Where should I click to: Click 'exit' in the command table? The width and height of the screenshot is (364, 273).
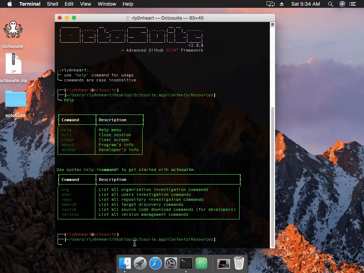(66, 135)
